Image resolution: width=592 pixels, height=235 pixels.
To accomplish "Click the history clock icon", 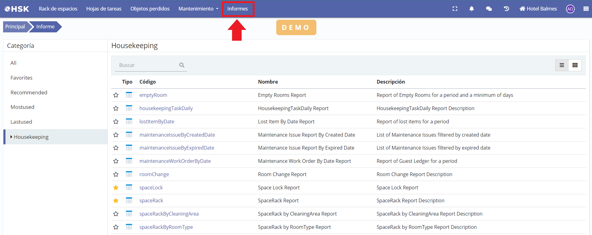I will click(506, 9).
